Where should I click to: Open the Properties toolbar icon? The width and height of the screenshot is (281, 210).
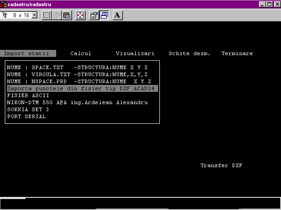pos(94,15)
